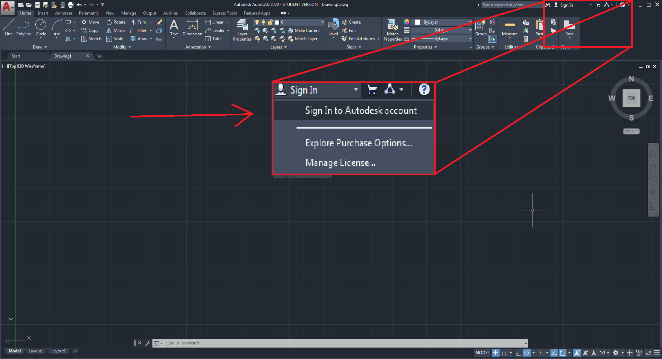This screenshot has width=662, height=359.
Task: Activate the Mirror tool
Action: [116, 30]
